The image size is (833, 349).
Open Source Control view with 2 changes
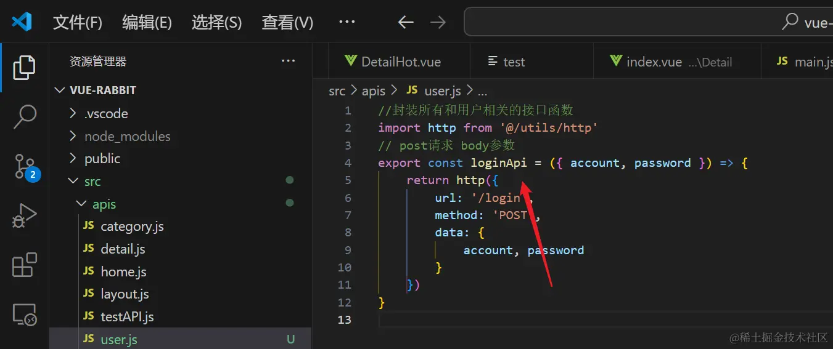point(25,166)
